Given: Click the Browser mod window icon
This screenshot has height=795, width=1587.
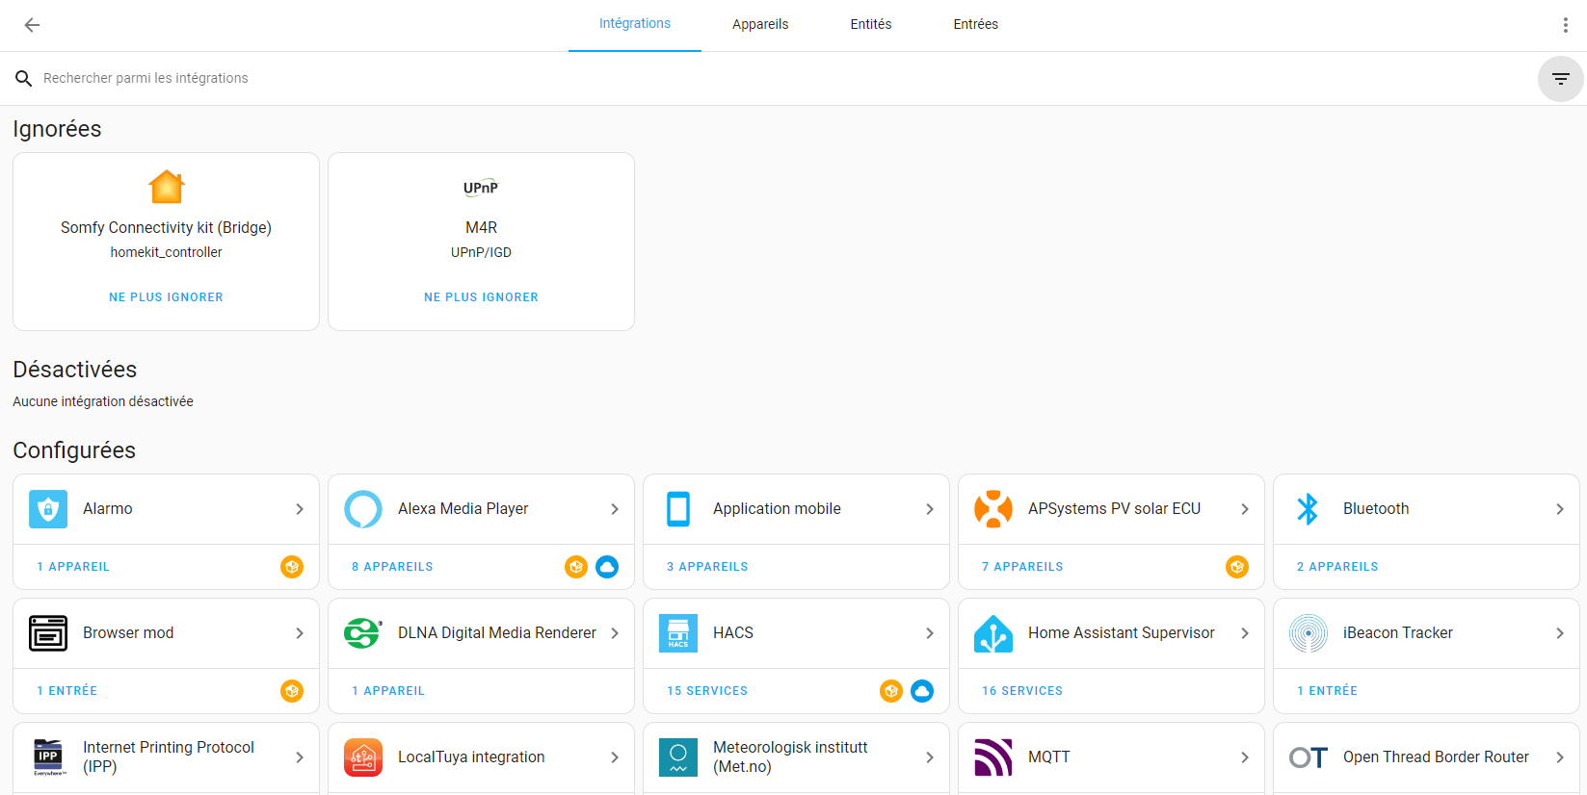Looking at the screenshot, I should tap(48, 633).
